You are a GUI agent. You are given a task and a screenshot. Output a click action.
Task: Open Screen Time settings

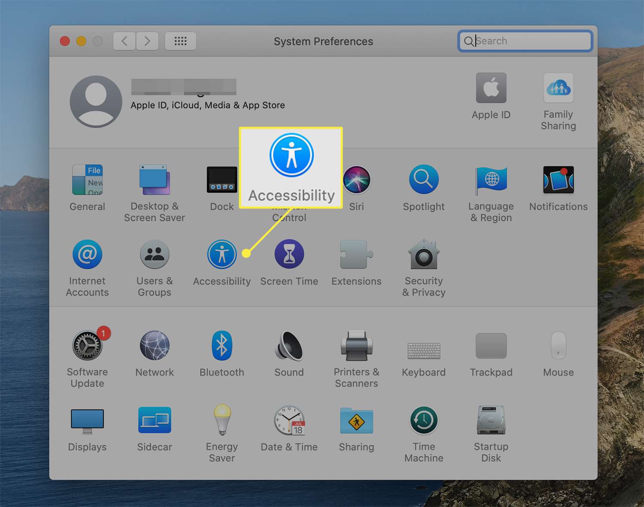pyautogui.click(x=289, y=255)
